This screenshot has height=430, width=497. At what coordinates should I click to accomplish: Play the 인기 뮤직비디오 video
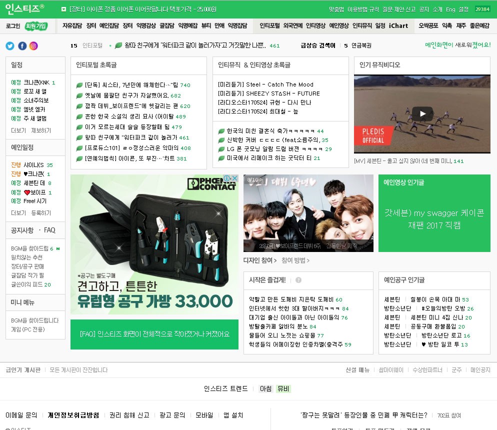point(422,114)
